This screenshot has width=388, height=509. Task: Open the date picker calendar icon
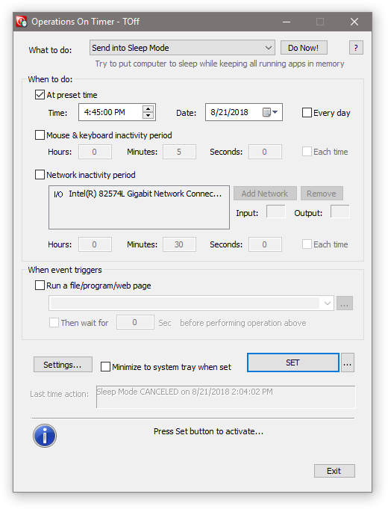(269, 112)
